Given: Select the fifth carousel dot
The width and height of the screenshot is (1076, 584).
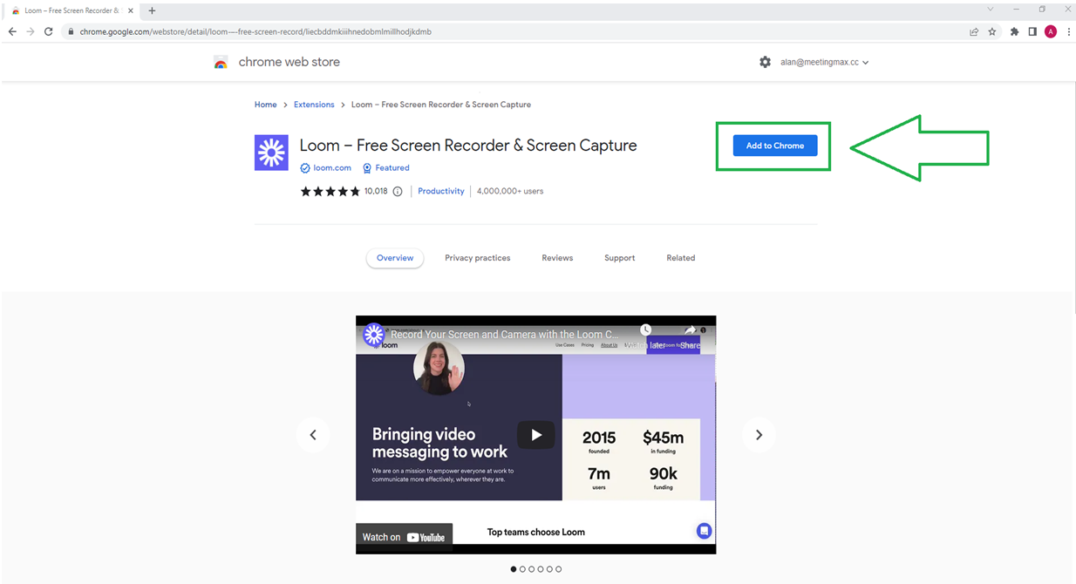Looking at the screenshot, I should pyautogui.click(x=549, y=569).
